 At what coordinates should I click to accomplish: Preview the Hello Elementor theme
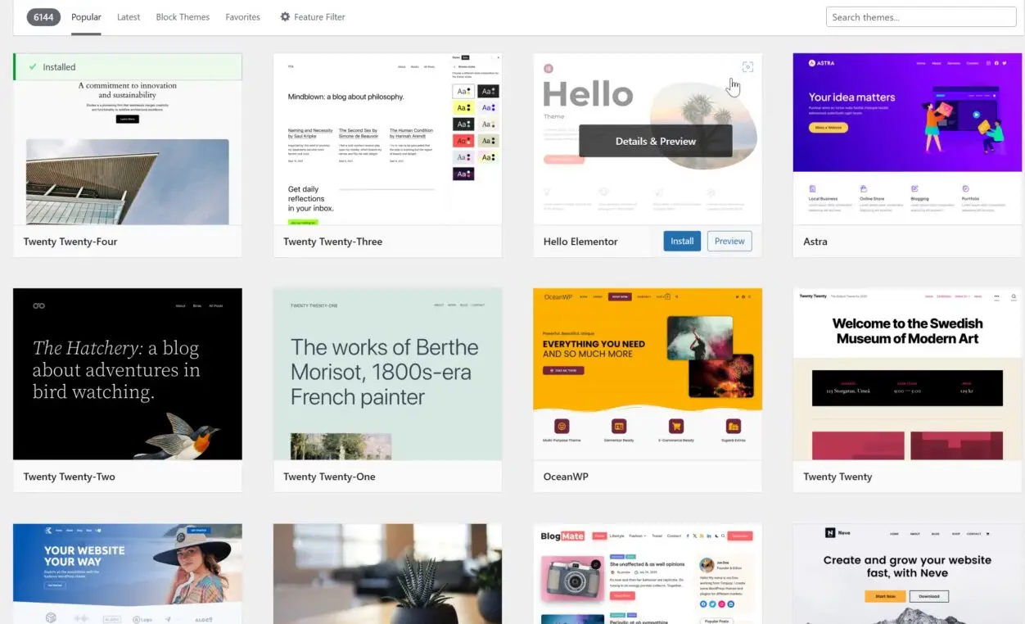(x=729, y=242)
